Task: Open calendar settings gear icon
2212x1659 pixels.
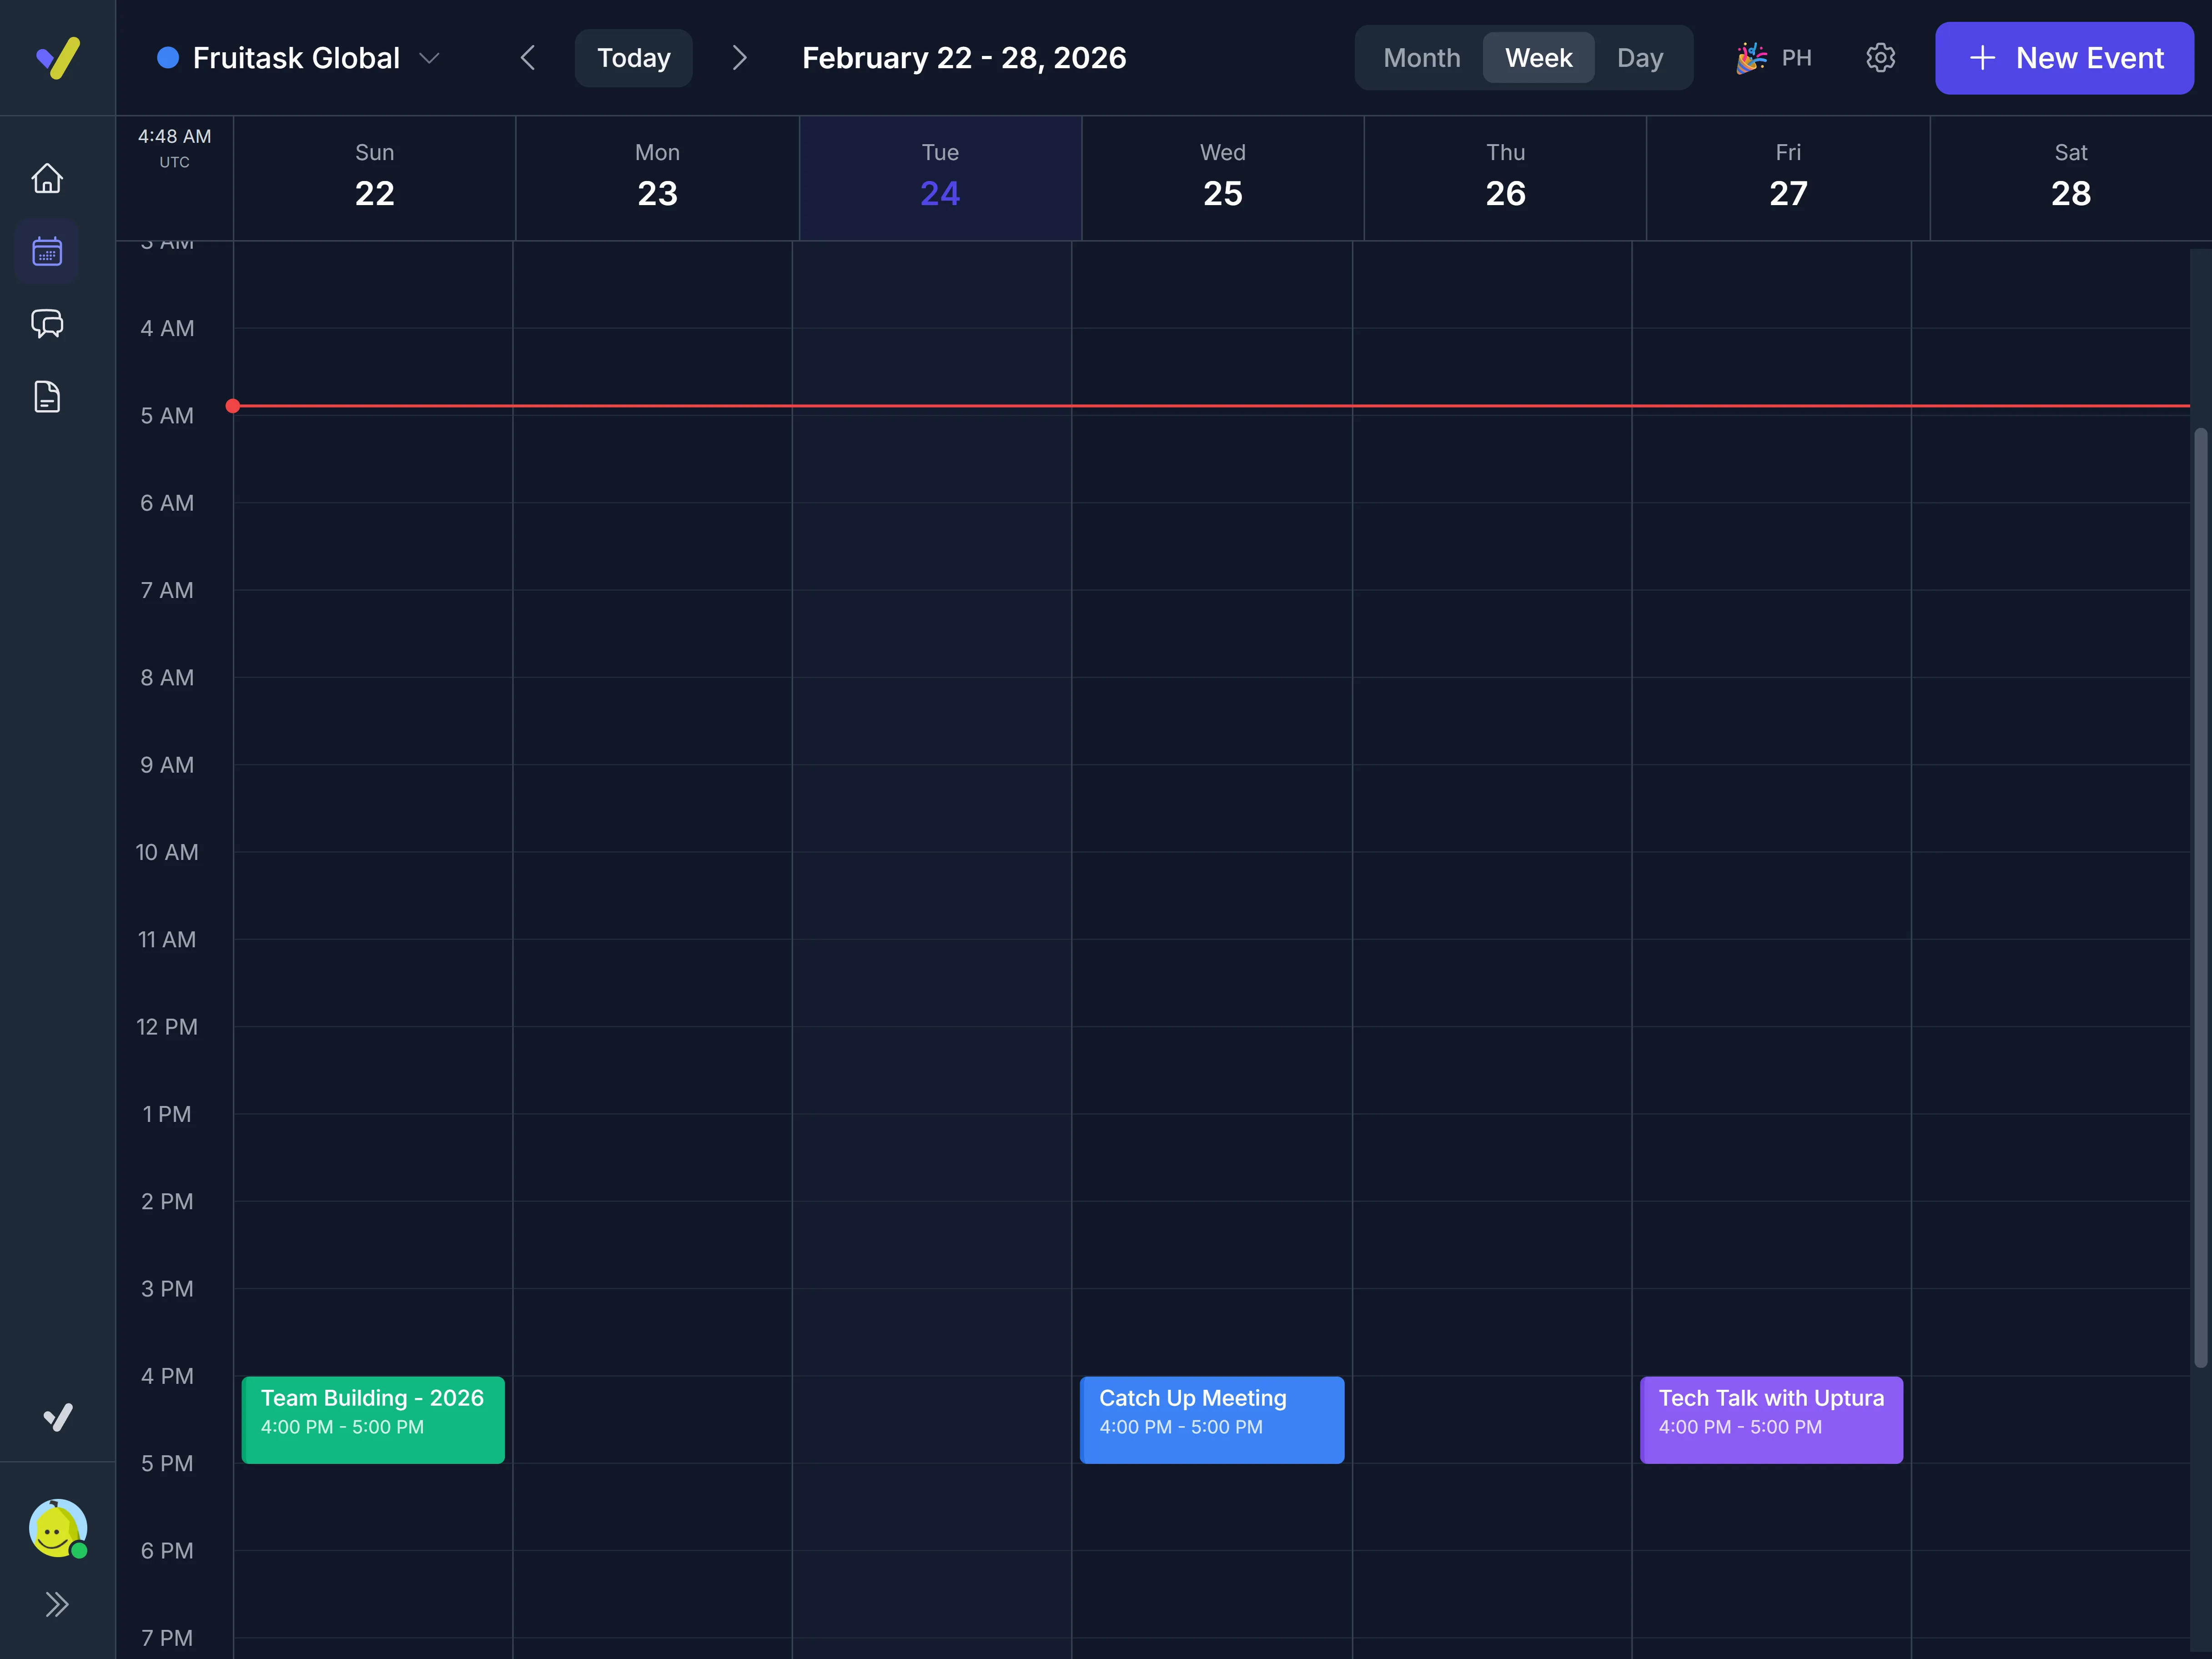Action: 1880,58
